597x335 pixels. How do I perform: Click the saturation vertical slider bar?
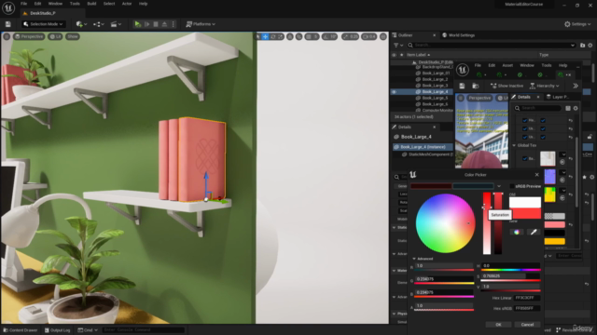[x=487, y=223]
